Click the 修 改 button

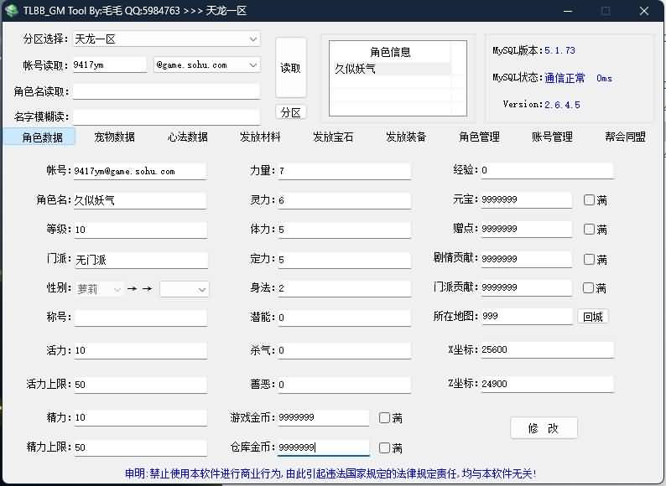coord(544,428)
